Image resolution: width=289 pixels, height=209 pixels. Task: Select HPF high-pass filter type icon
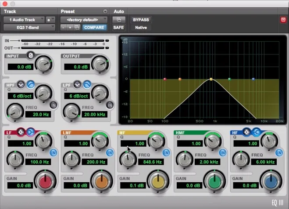[x=31, y=85]
